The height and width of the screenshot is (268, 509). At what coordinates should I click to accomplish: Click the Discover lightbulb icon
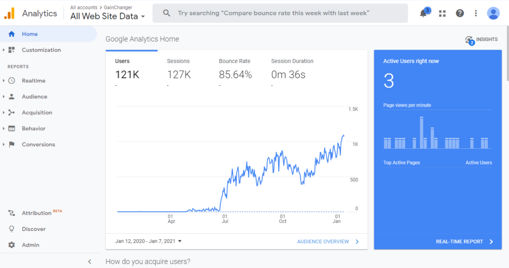12,229
